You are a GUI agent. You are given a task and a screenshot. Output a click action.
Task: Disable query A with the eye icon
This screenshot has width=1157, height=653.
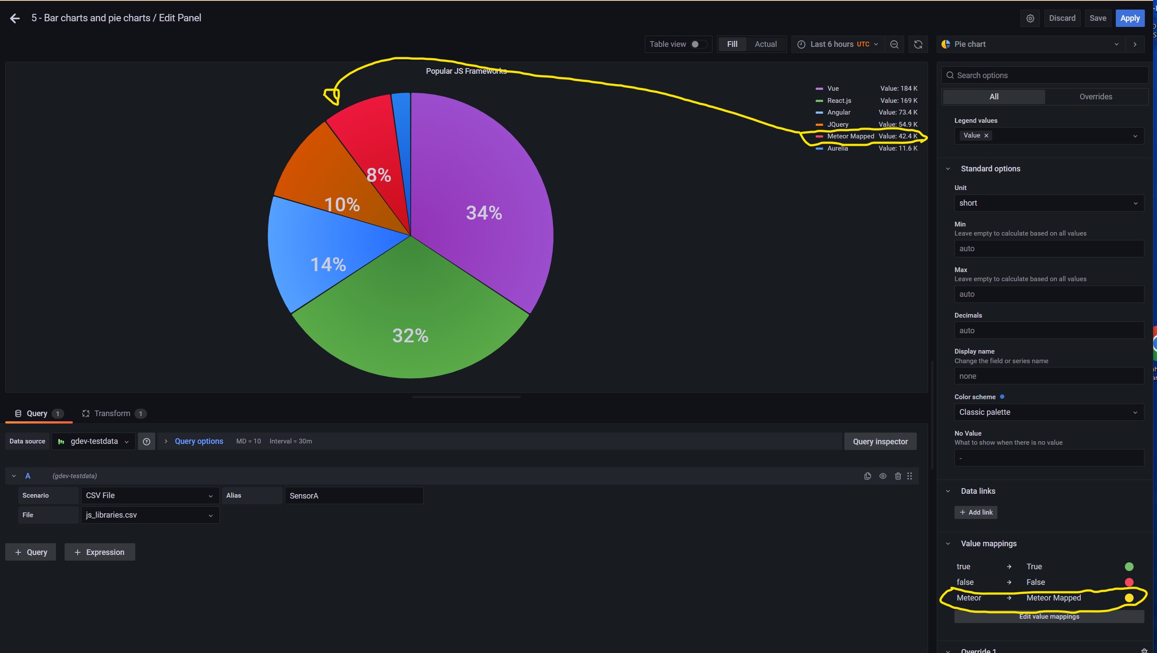tap(882, 476)
